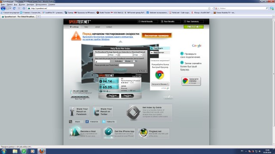Click the Rate Your ISP slider bar
This screenshot has height=154, width=275.
(x=80, y=97)
